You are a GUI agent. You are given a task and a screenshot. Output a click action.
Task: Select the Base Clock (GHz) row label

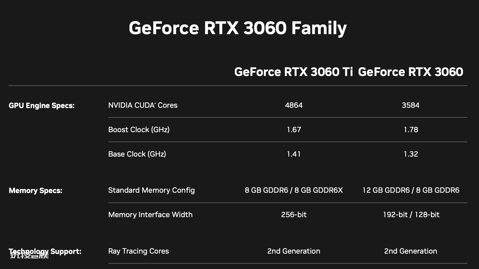click(137, 154)
